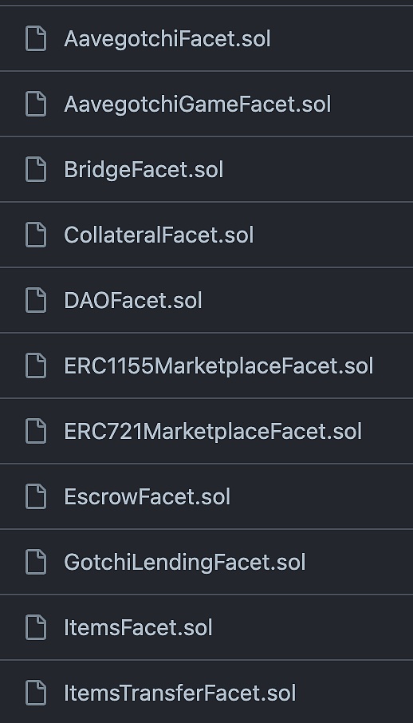View CollateralFacet.sol source

pyautogui.click(x=159, y=235)
